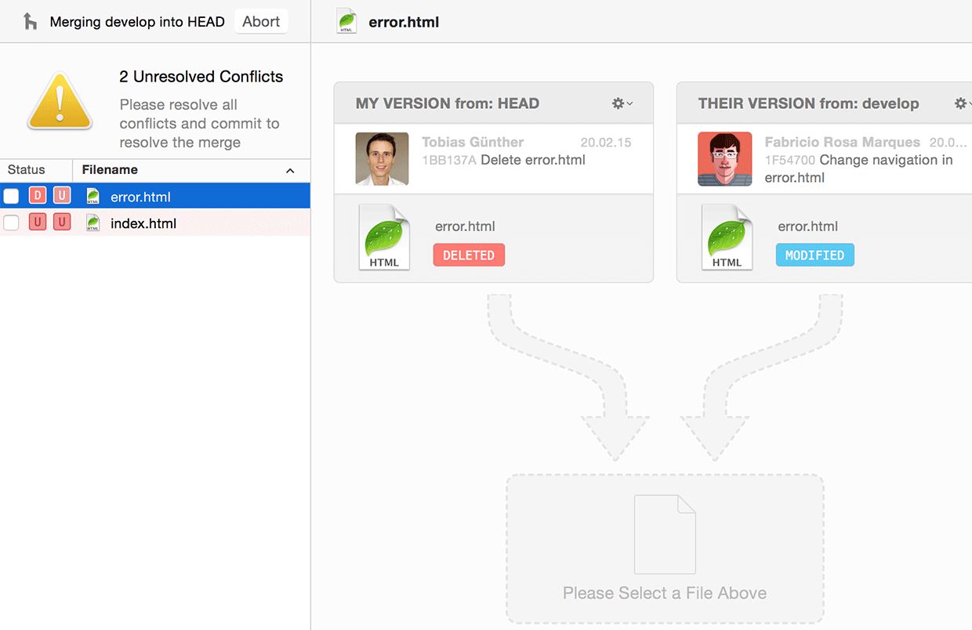
Task: Click the yellow warning triangle icon
Action: [x=60, y=100]
